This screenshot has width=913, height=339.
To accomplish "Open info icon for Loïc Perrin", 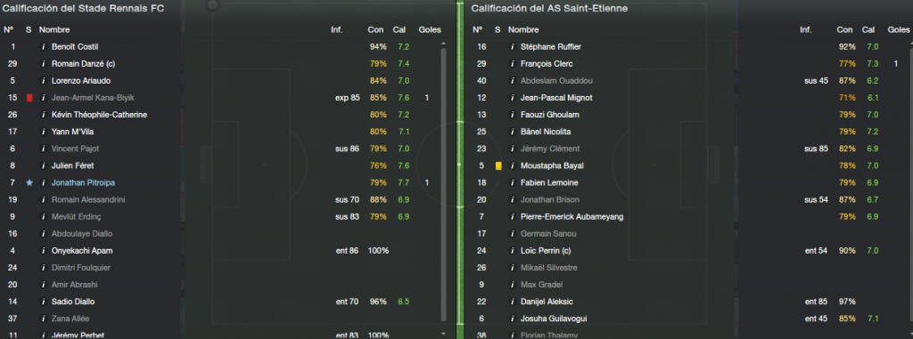I will coord(513,251).
